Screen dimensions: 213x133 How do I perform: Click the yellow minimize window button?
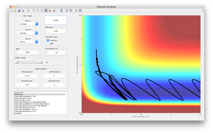click(x=14, y=7)
